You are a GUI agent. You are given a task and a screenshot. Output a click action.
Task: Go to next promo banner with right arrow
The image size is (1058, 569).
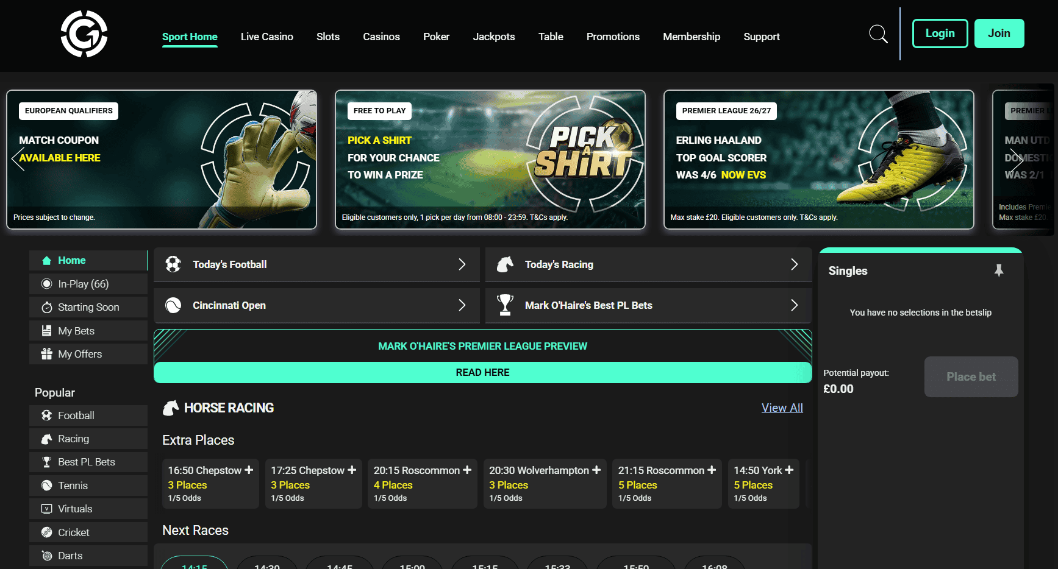point(1016,160)
